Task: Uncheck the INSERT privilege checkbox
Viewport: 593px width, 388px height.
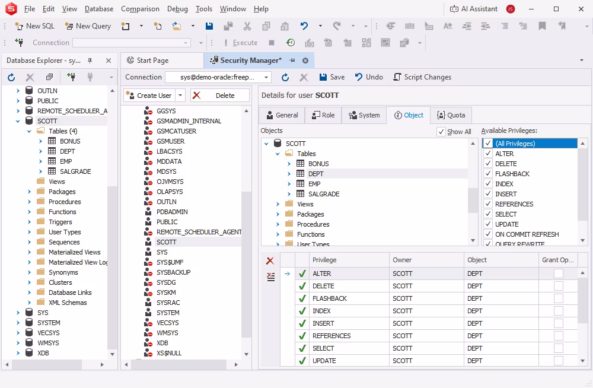Action: pos(488,194)
